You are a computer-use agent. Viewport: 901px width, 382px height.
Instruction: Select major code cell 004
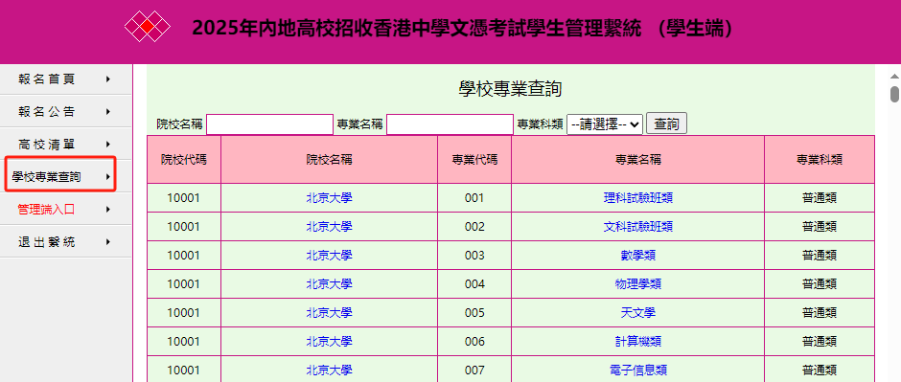coord(474,284)
